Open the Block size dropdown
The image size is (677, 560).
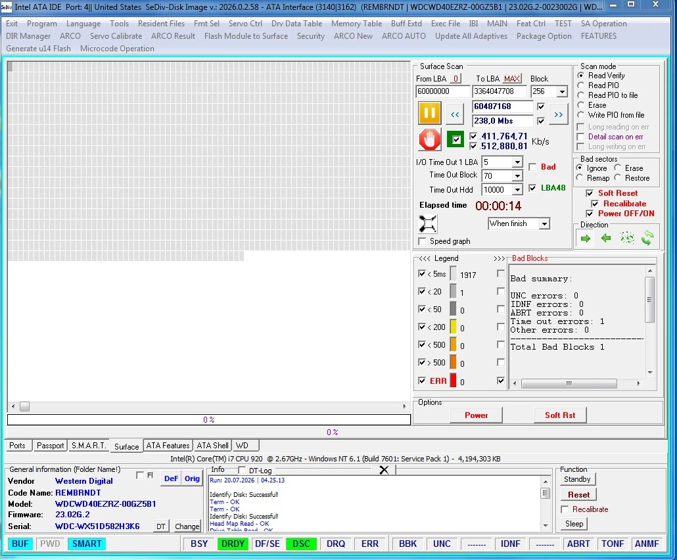[562, 91]
